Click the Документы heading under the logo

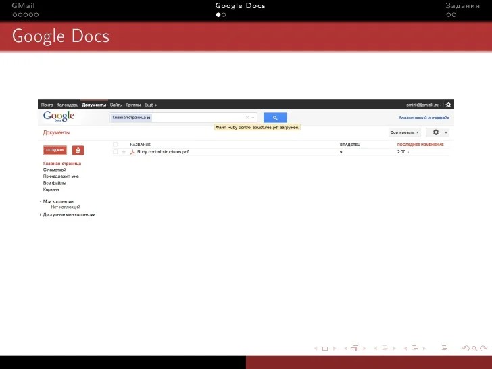click(57, 132)
